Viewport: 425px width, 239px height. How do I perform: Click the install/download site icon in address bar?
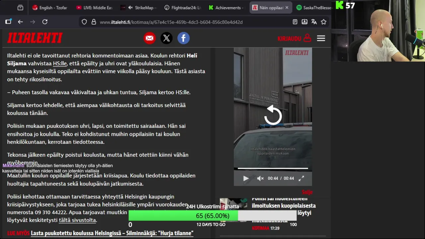click(x=304, y=22)
